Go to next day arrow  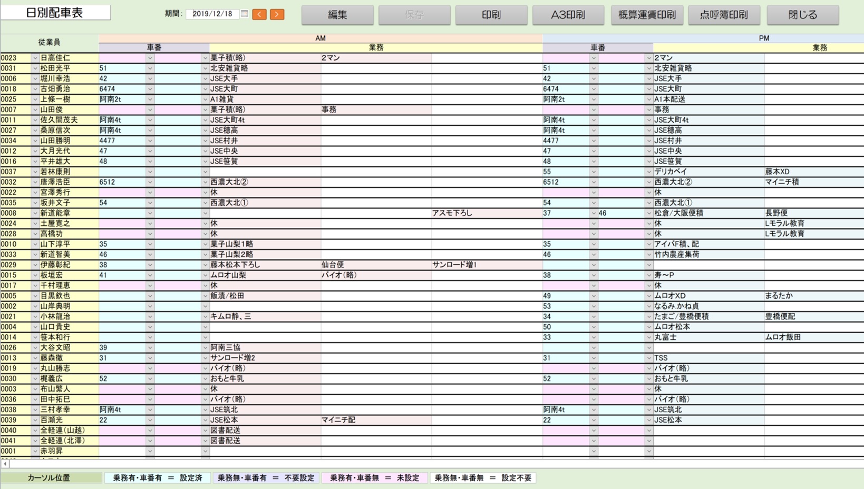277,14
